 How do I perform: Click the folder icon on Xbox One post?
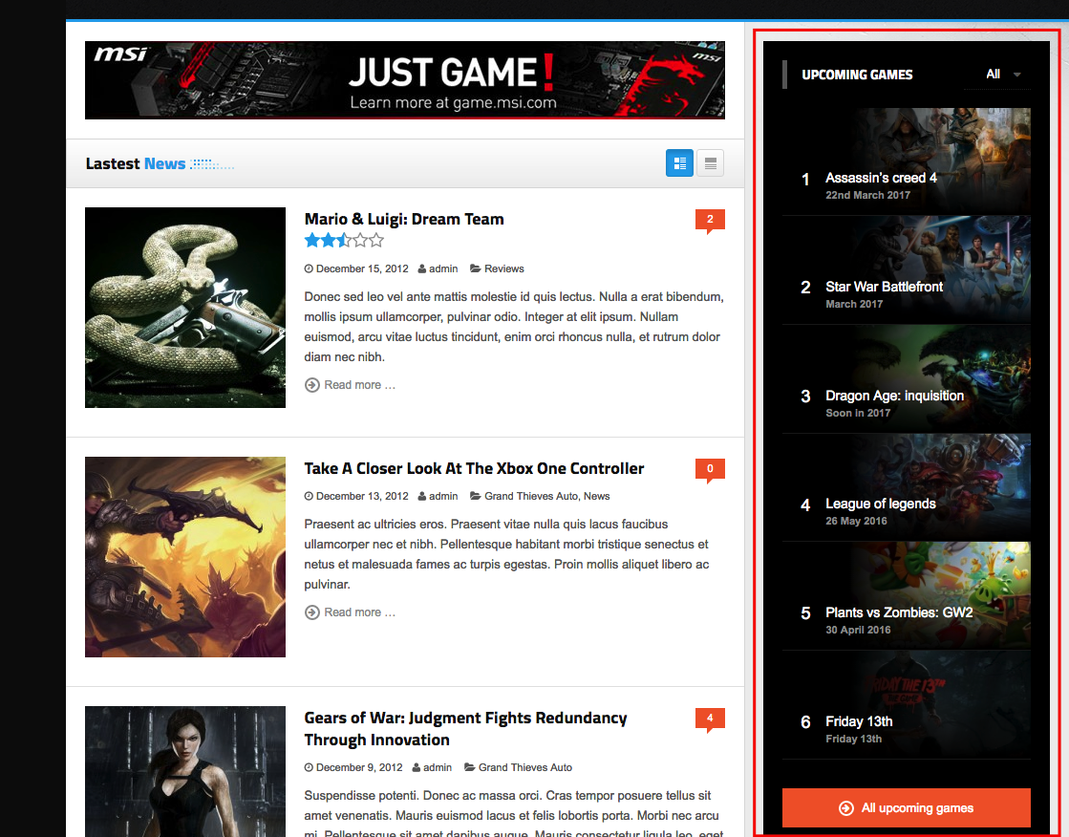pyautogui.click(x=475, y=496)
